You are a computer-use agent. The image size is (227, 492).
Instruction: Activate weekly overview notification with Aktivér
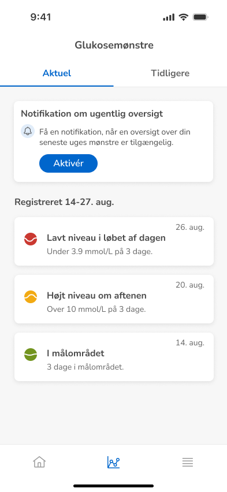pyautogui.click(x=68, y=163)
